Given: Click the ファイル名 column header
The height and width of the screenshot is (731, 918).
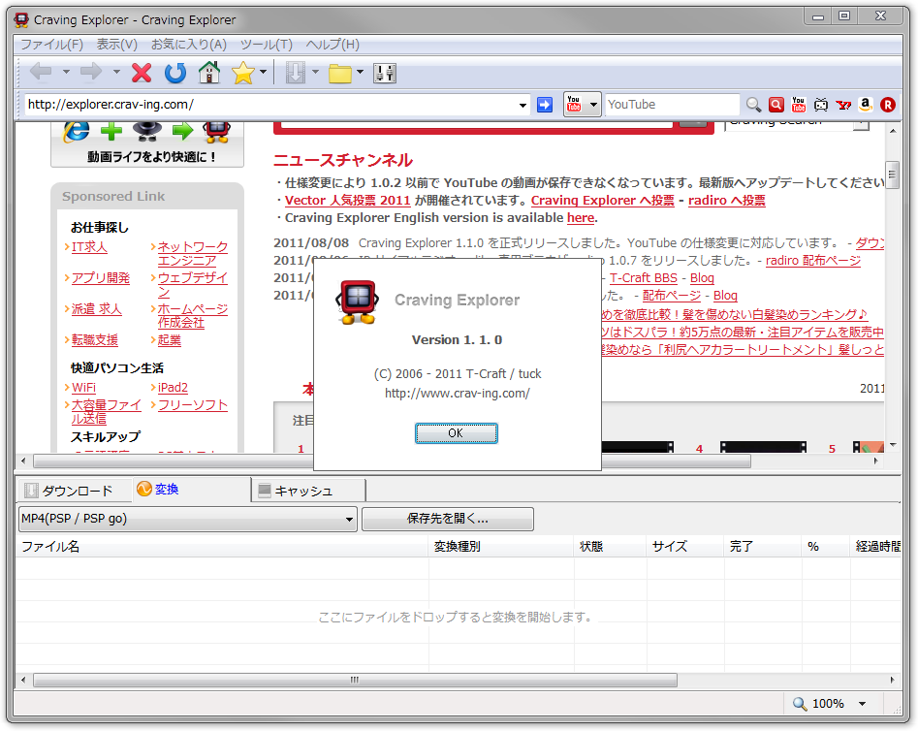Looking at the screenshot, I should click(x=223, y=547).
